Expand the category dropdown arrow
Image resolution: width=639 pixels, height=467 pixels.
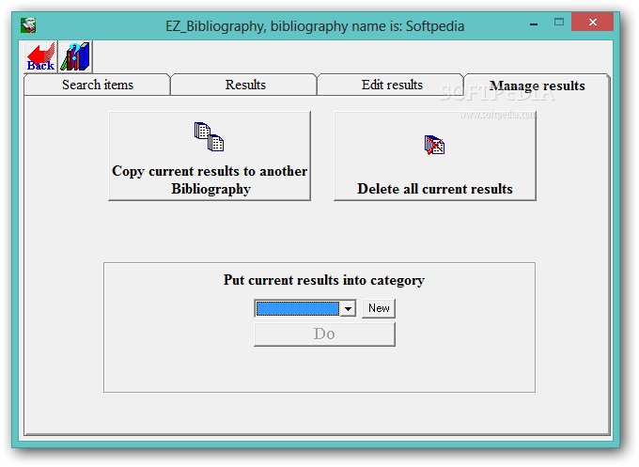point(348,308)
